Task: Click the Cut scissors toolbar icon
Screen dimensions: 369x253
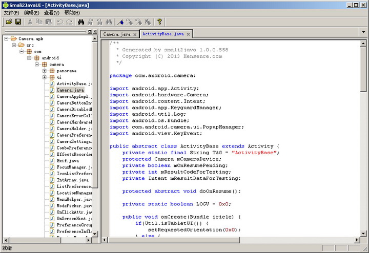Action: (x=30, y=22)
